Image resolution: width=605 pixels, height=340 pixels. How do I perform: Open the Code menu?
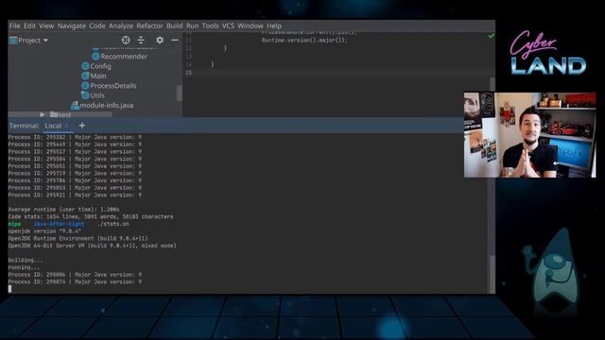tap(96, 25)
